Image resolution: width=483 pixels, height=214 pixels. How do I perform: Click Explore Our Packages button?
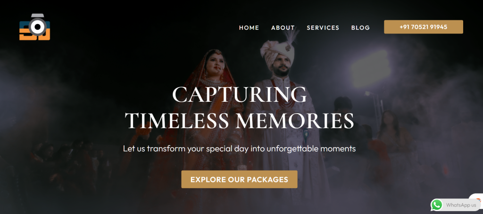pyautogui.click(x=239, y=179)
